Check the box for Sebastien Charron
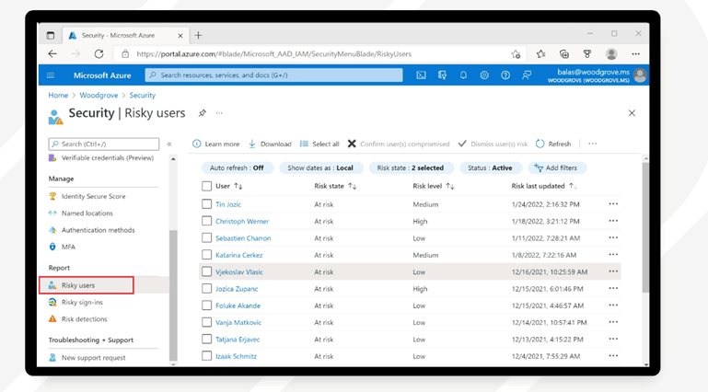The height and width of the screenshot is (392, 708). (207, 237)
